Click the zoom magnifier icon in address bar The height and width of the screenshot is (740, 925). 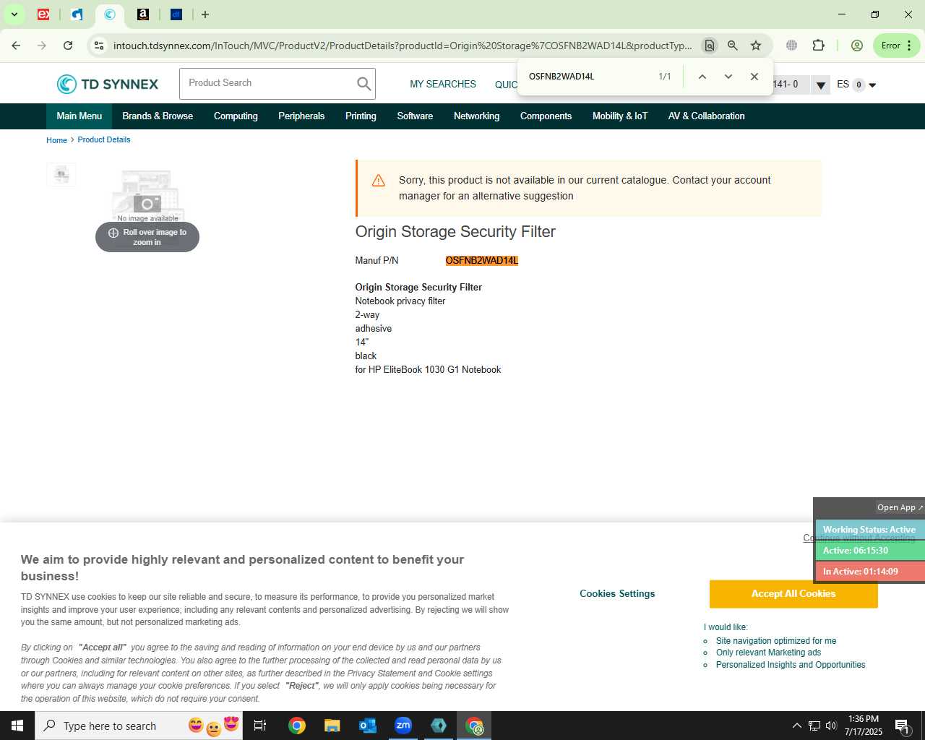733,46
